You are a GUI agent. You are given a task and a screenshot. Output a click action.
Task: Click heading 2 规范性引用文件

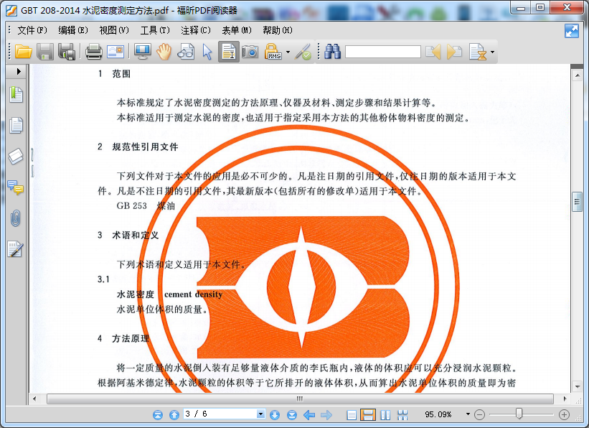tap(138, 146)
